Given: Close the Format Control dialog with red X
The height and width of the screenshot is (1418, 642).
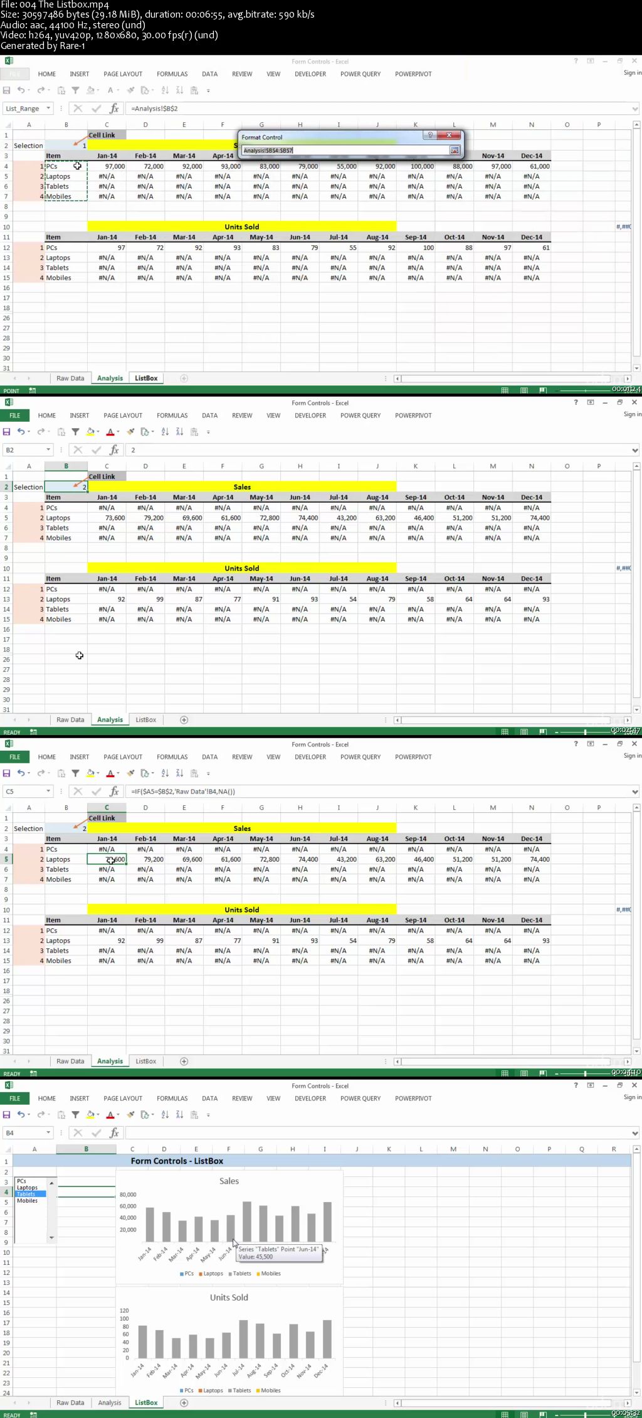Looking at the screenshot, I should click(x=449, y=136).
